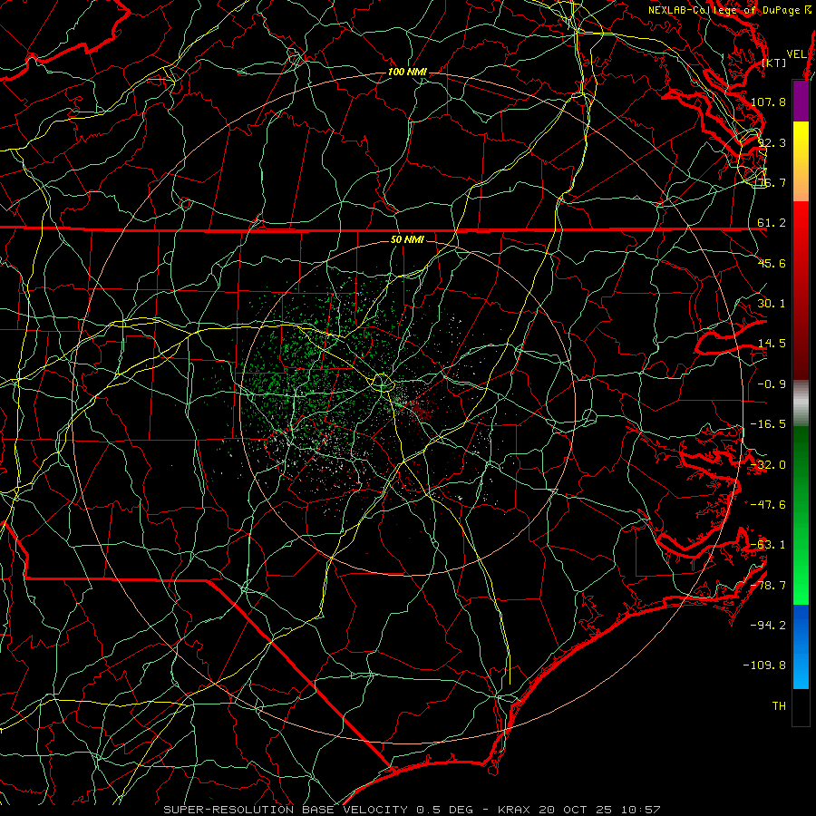
Task: Pick the black TH segment of the scale
Action: pyautogui.click(x=801, y=706)
